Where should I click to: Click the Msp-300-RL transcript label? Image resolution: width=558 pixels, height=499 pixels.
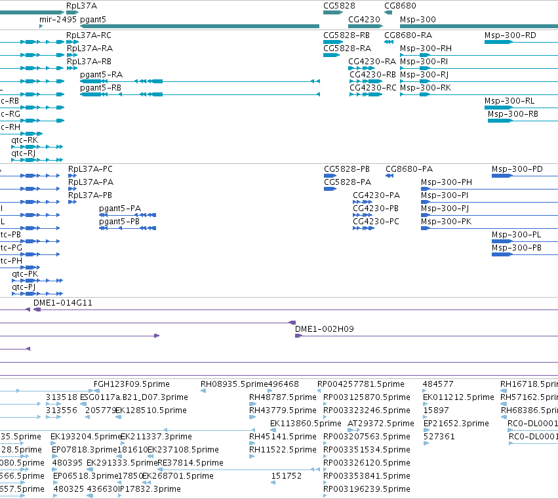509,101
